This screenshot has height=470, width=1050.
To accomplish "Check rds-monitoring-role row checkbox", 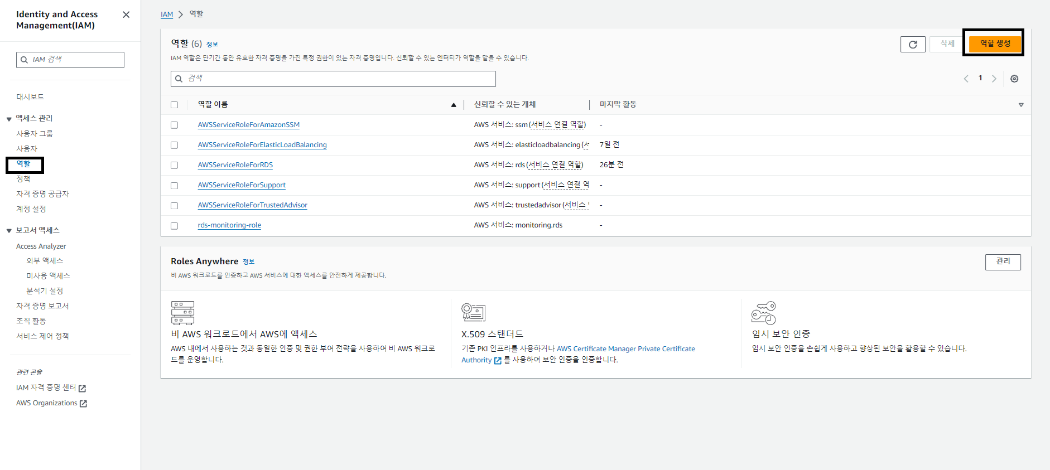I will 174,225.
